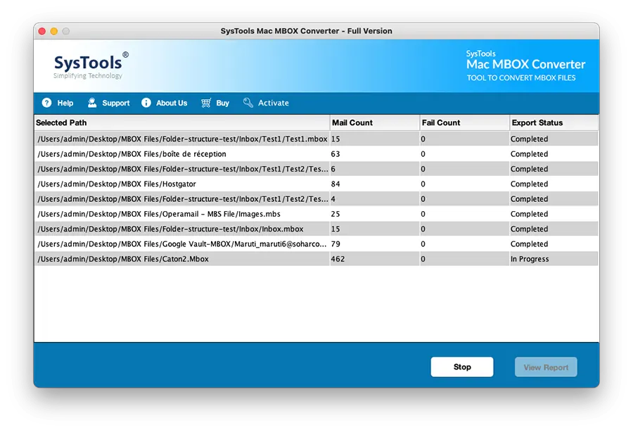Click mail count 462 cell

click(375, 259)
